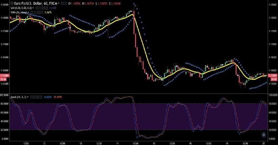
Task: Open settings for the main price series
Action: (65, 3)
